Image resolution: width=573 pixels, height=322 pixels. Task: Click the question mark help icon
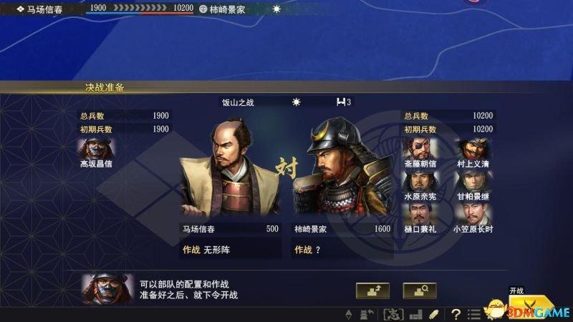(x=456, y=314)
